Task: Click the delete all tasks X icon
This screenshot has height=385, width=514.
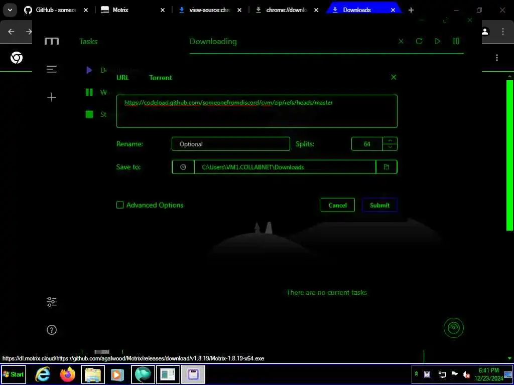Action: (x=401, y=41)
